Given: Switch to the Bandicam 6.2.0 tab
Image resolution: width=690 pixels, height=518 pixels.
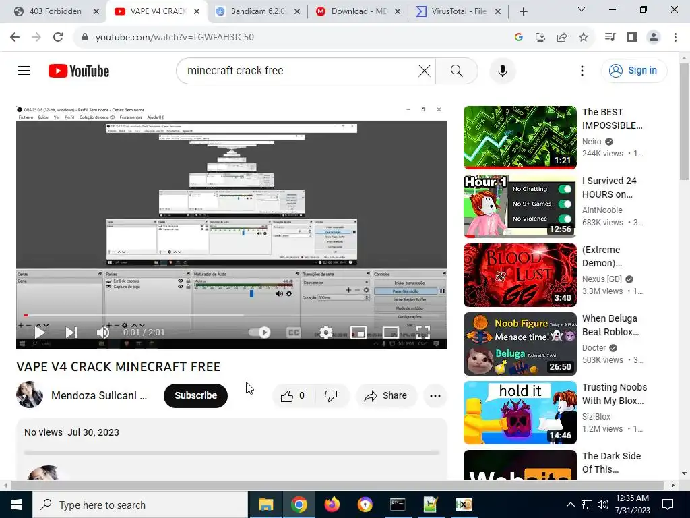Looking at the screenshot, I should pos(257,11).
